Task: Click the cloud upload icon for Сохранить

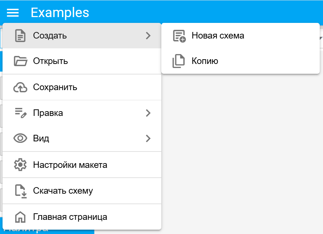Action: (x=20, y=87)
